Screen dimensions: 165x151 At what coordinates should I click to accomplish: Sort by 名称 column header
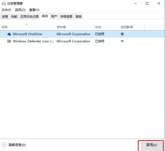[27, 27]
